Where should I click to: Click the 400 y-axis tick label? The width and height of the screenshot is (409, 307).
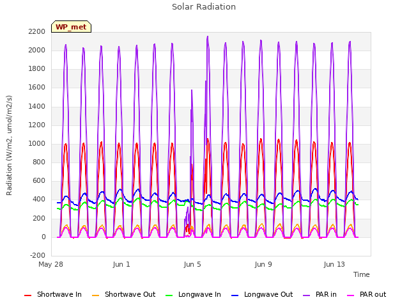(x=39, y=200)
